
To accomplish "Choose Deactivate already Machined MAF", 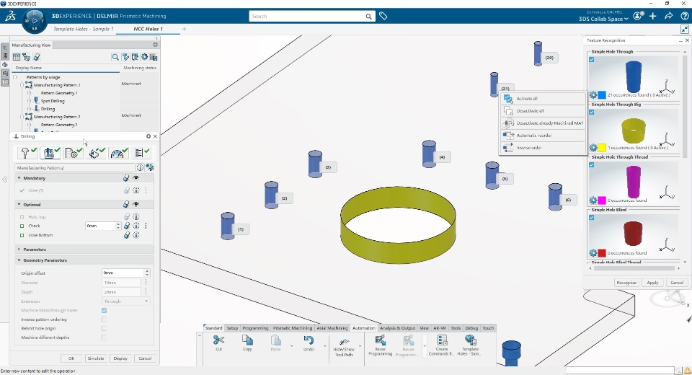I will [544, 123].
